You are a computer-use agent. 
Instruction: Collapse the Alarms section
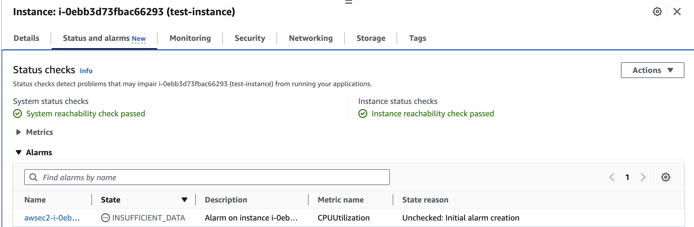tap(19, 152)
